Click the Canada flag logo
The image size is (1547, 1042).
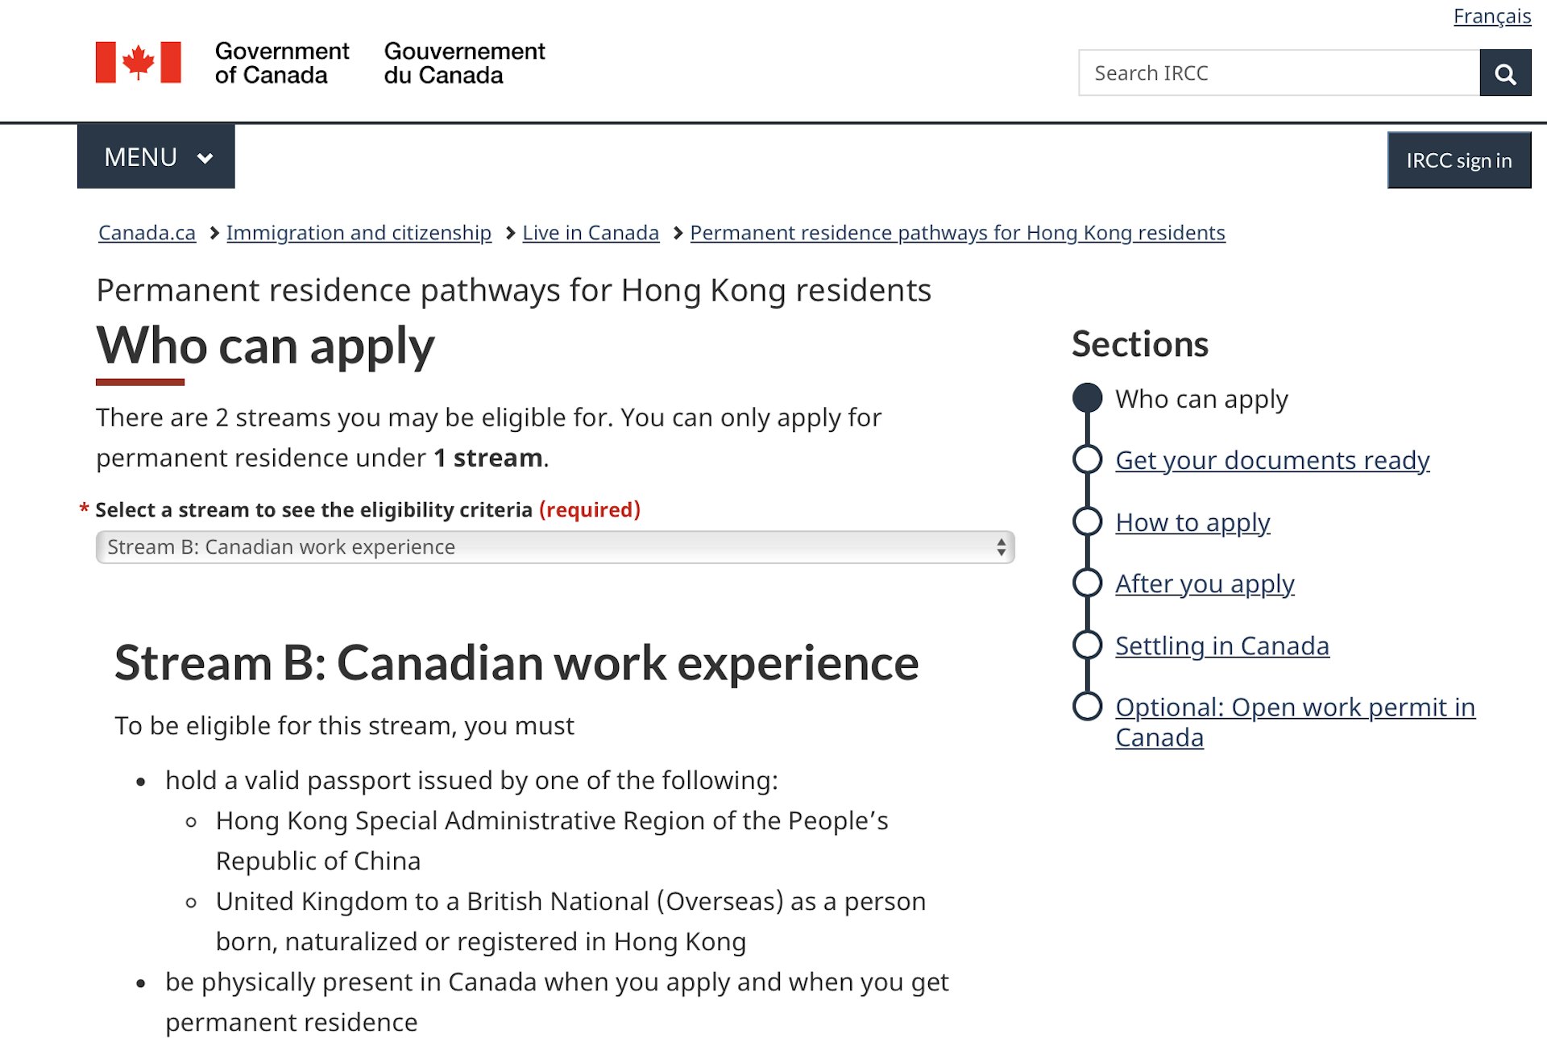[138, 62]
